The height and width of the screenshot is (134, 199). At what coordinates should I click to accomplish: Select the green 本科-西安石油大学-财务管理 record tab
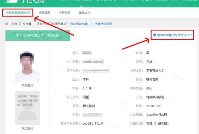pyautogui.click(x=38, y=35)
